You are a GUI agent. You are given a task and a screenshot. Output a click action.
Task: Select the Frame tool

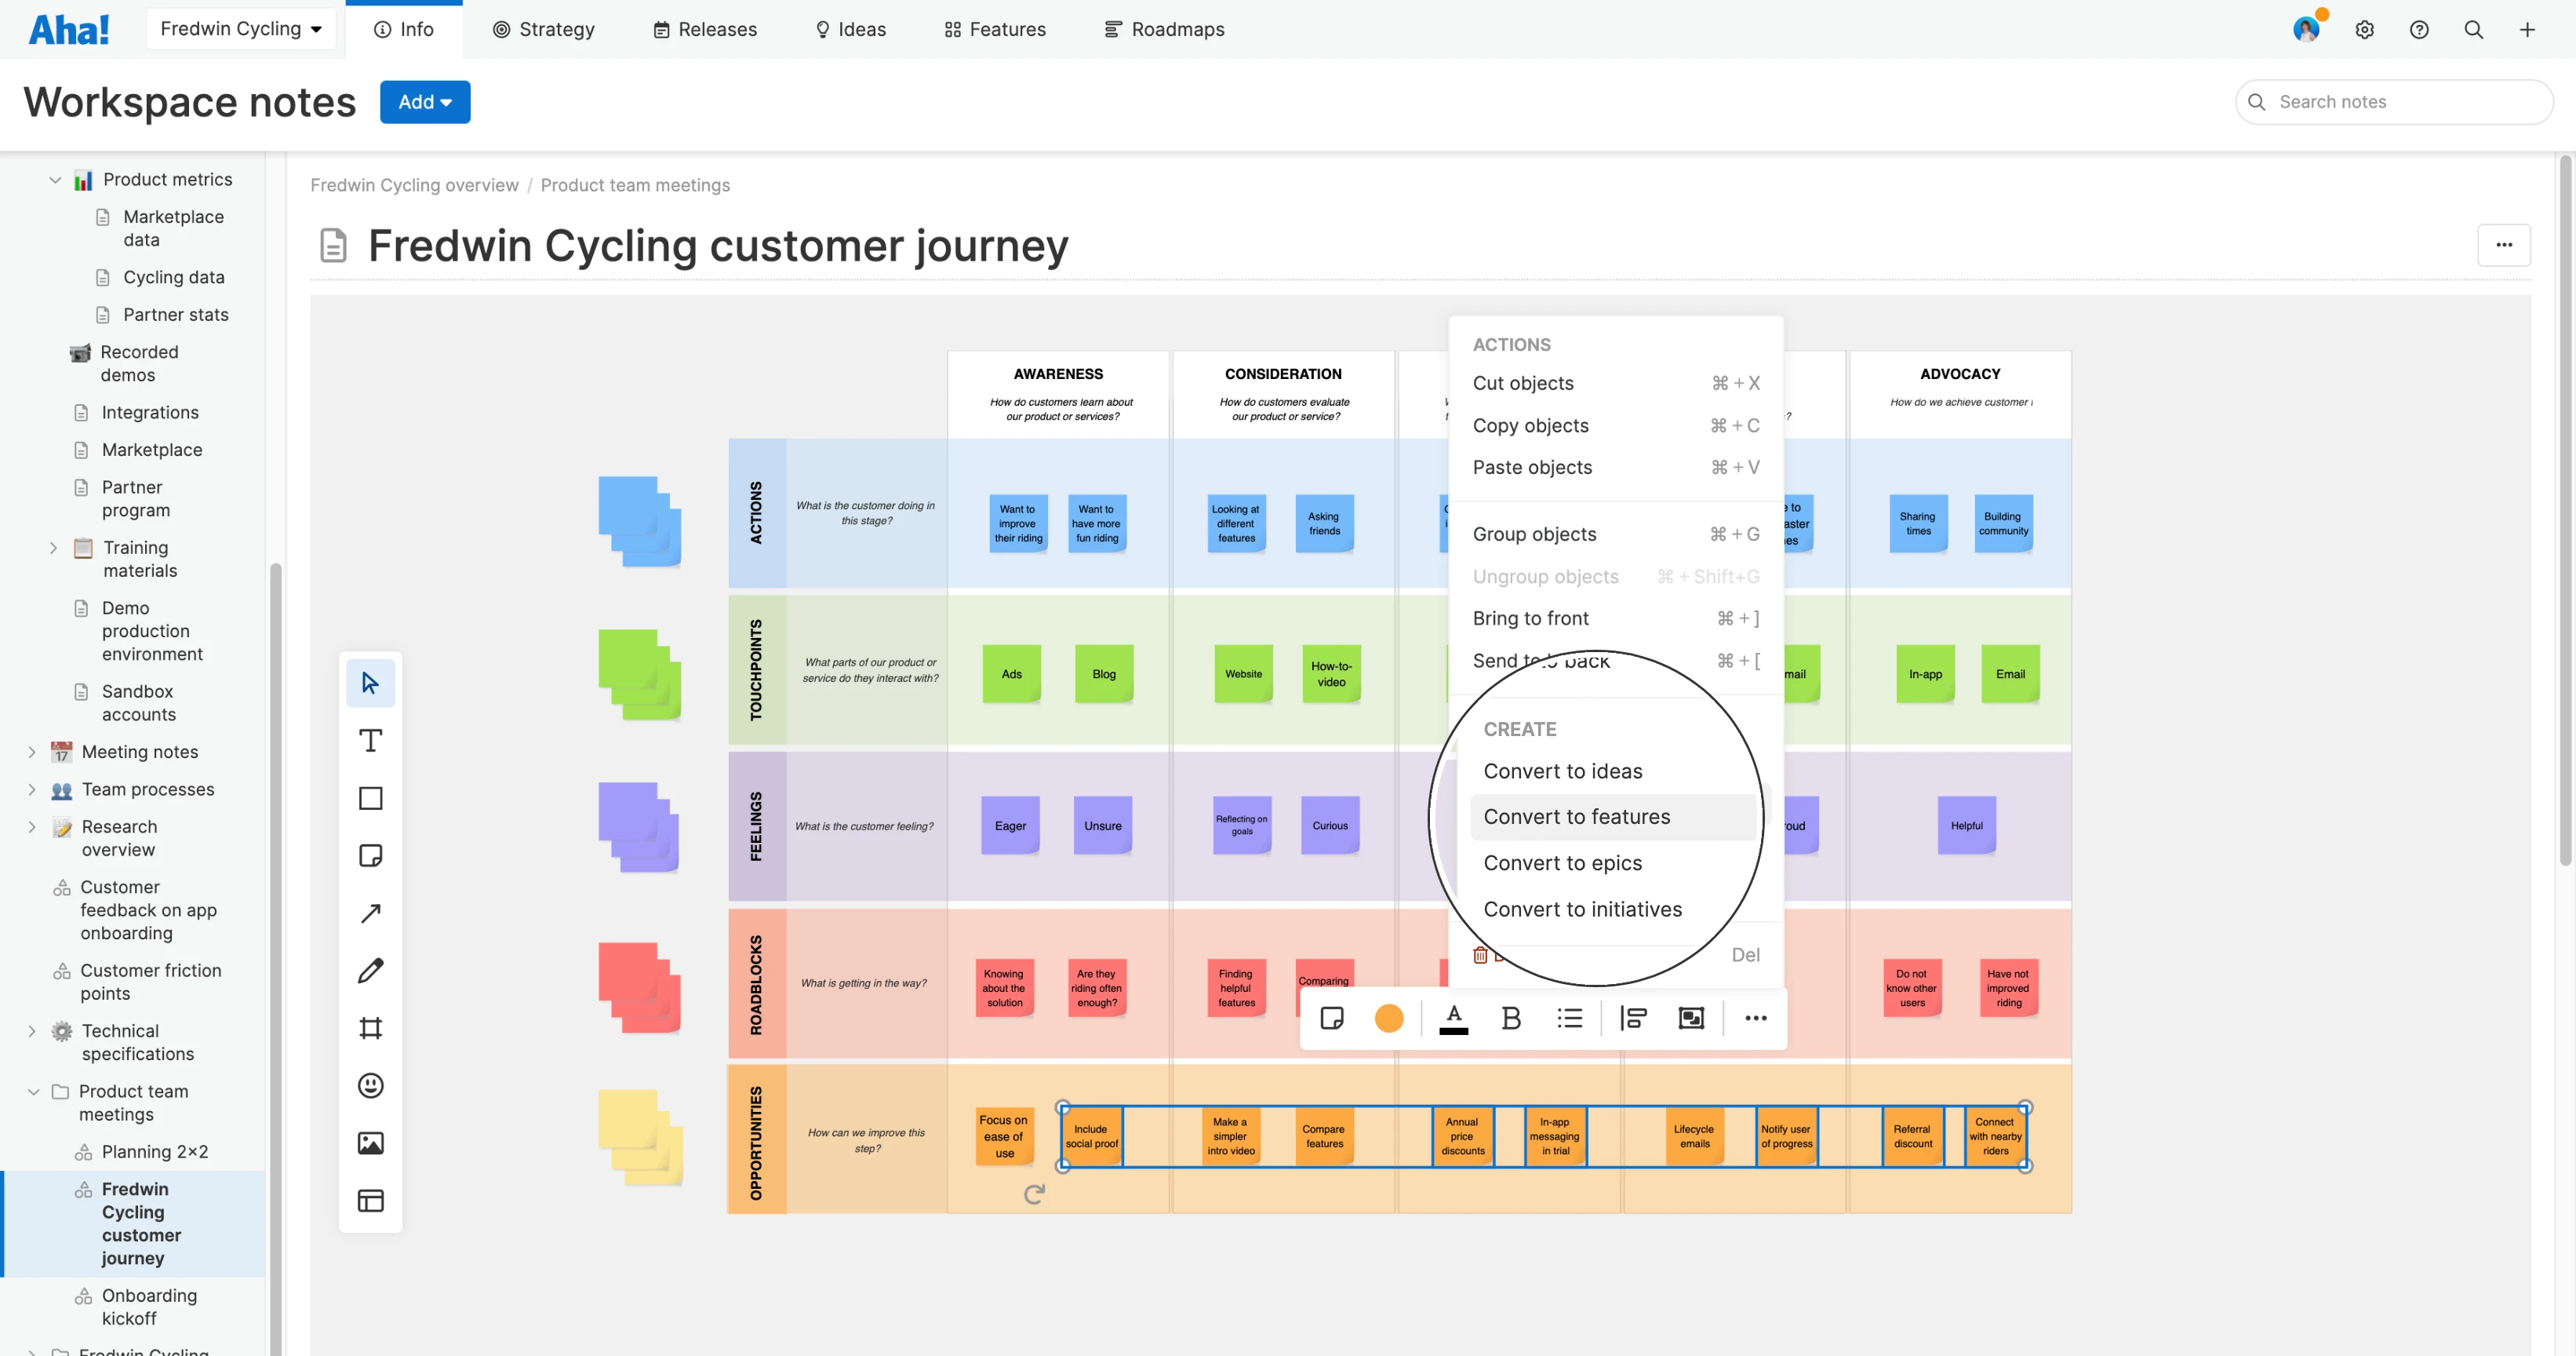(370, 1028)
